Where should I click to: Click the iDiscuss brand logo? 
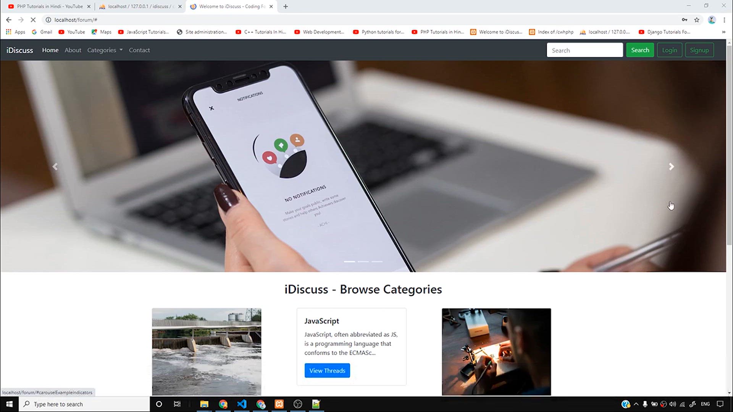tap(20, 50)
